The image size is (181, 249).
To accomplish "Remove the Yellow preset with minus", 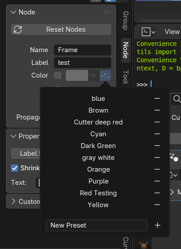I will tap(157, 204).
